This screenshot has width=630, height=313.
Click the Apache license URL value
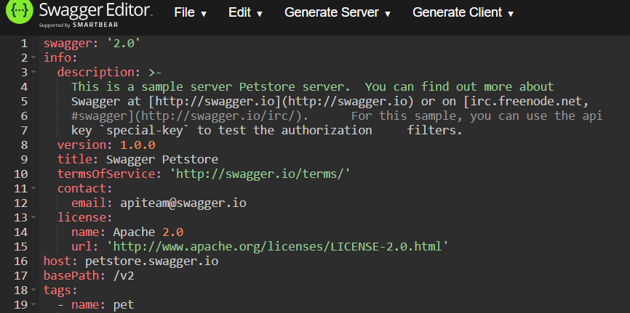pos(278,246)
